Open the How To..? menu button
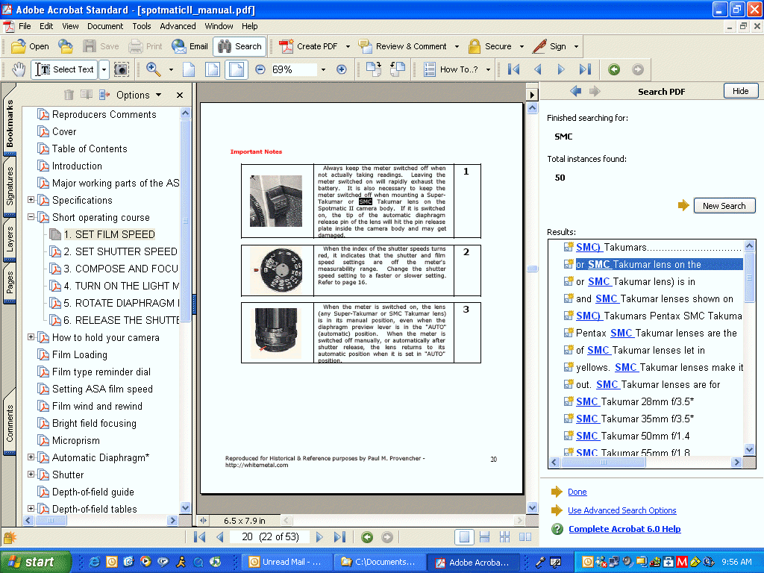Image resolution: width=764 pixels, height=573 pixels. click(x=457, y=69)
